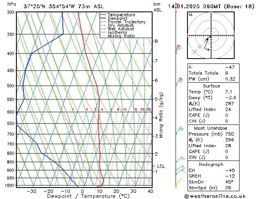This screenshot has width=258, height=199.
Task: Click the SREH value -12
Action: (x=230, y=176)
